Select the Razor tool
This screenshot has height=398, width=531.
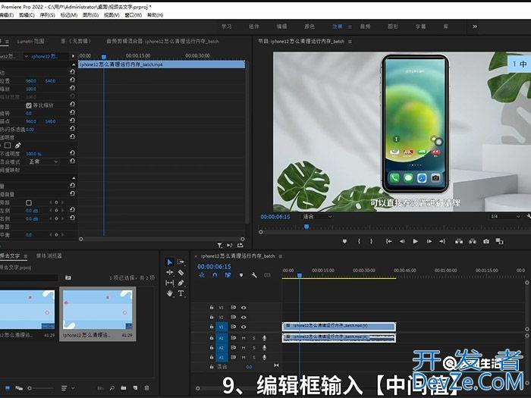181,272
